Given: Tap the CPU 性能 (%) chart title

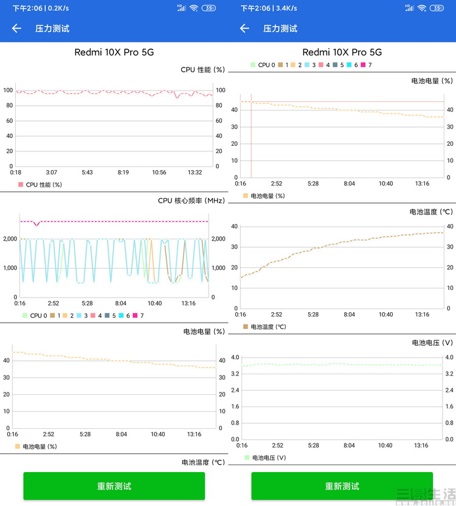Looking at the screenshot, I should (202, 70).
